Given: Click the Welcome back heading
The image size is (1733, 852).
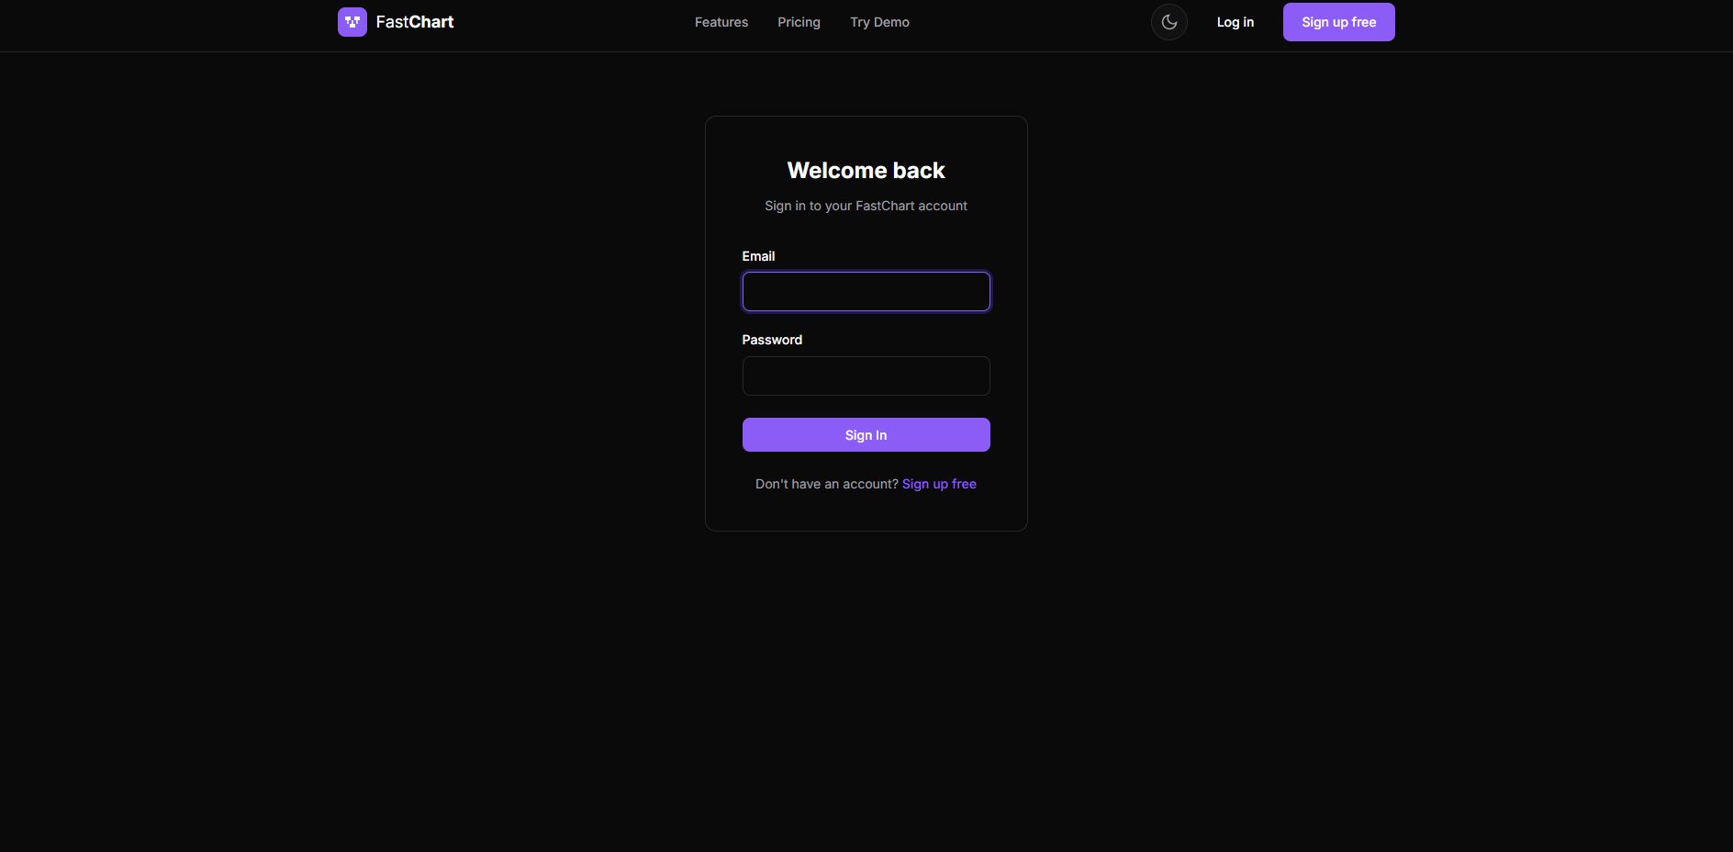Looking at the screenshot, I should (866, 171).
